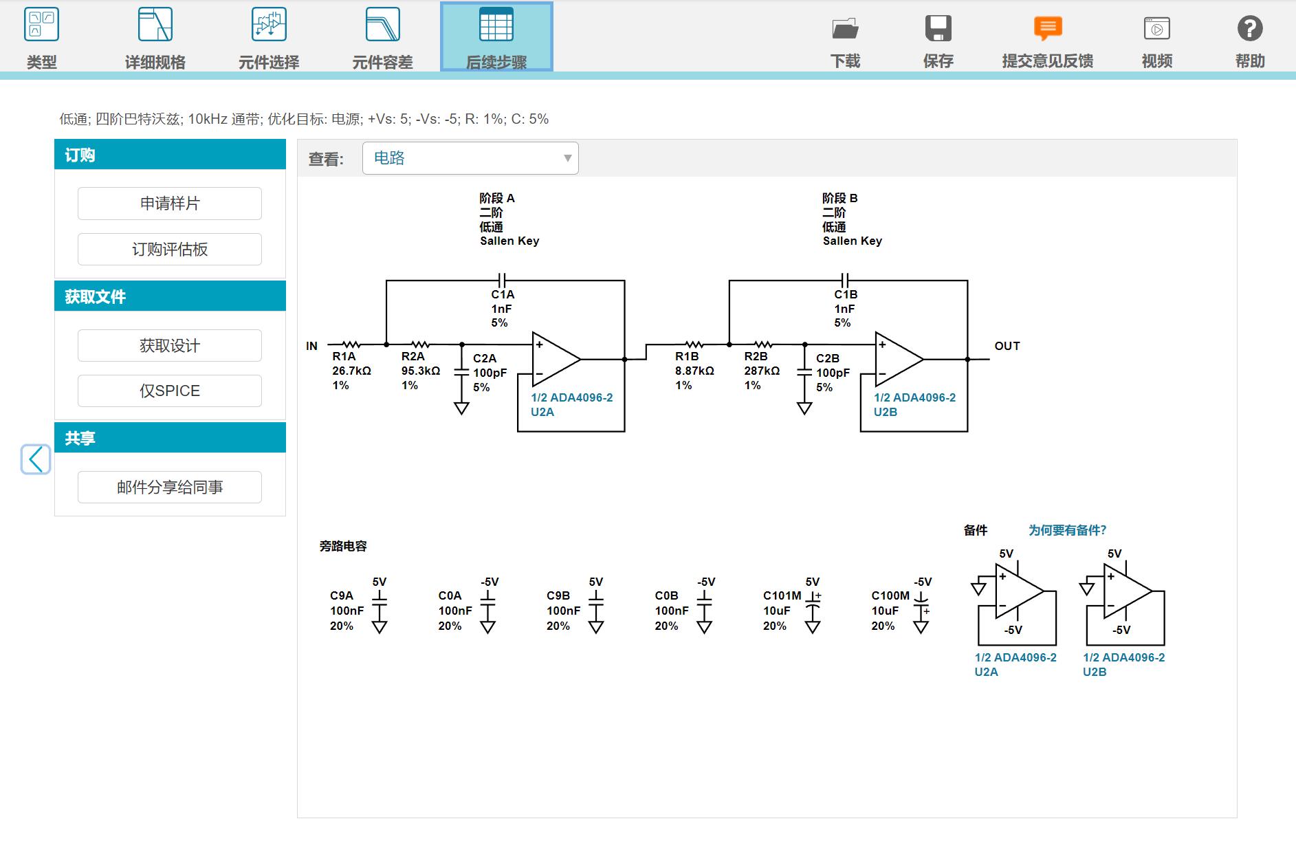
Task: Click the 申请样片 button
Action: pos(170,204)
